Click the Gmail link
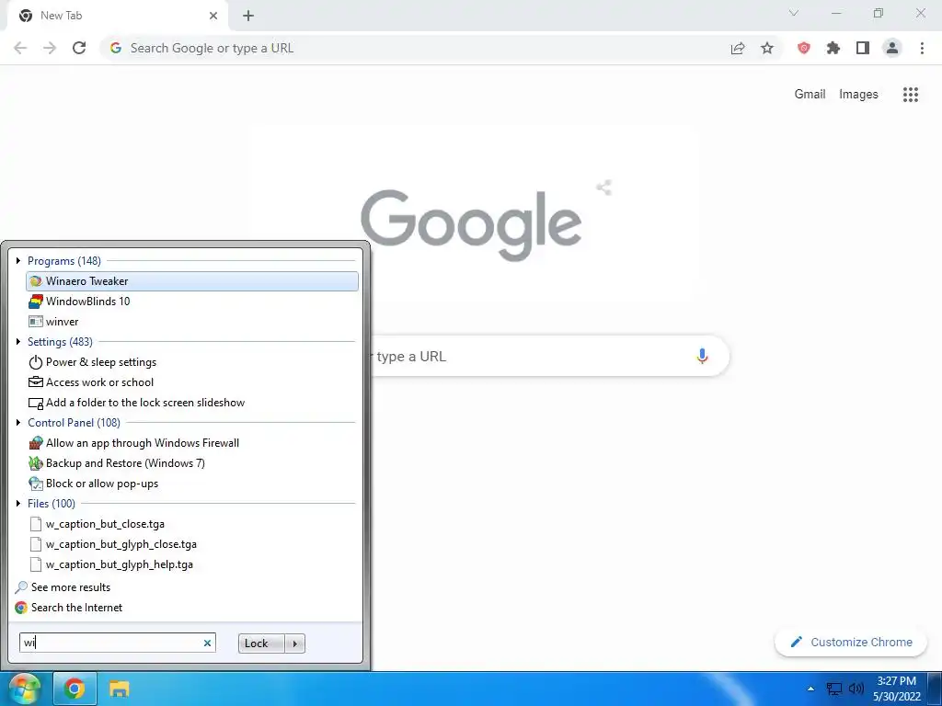Viewport: 942px width, 706px height. [x=810, y=95]
